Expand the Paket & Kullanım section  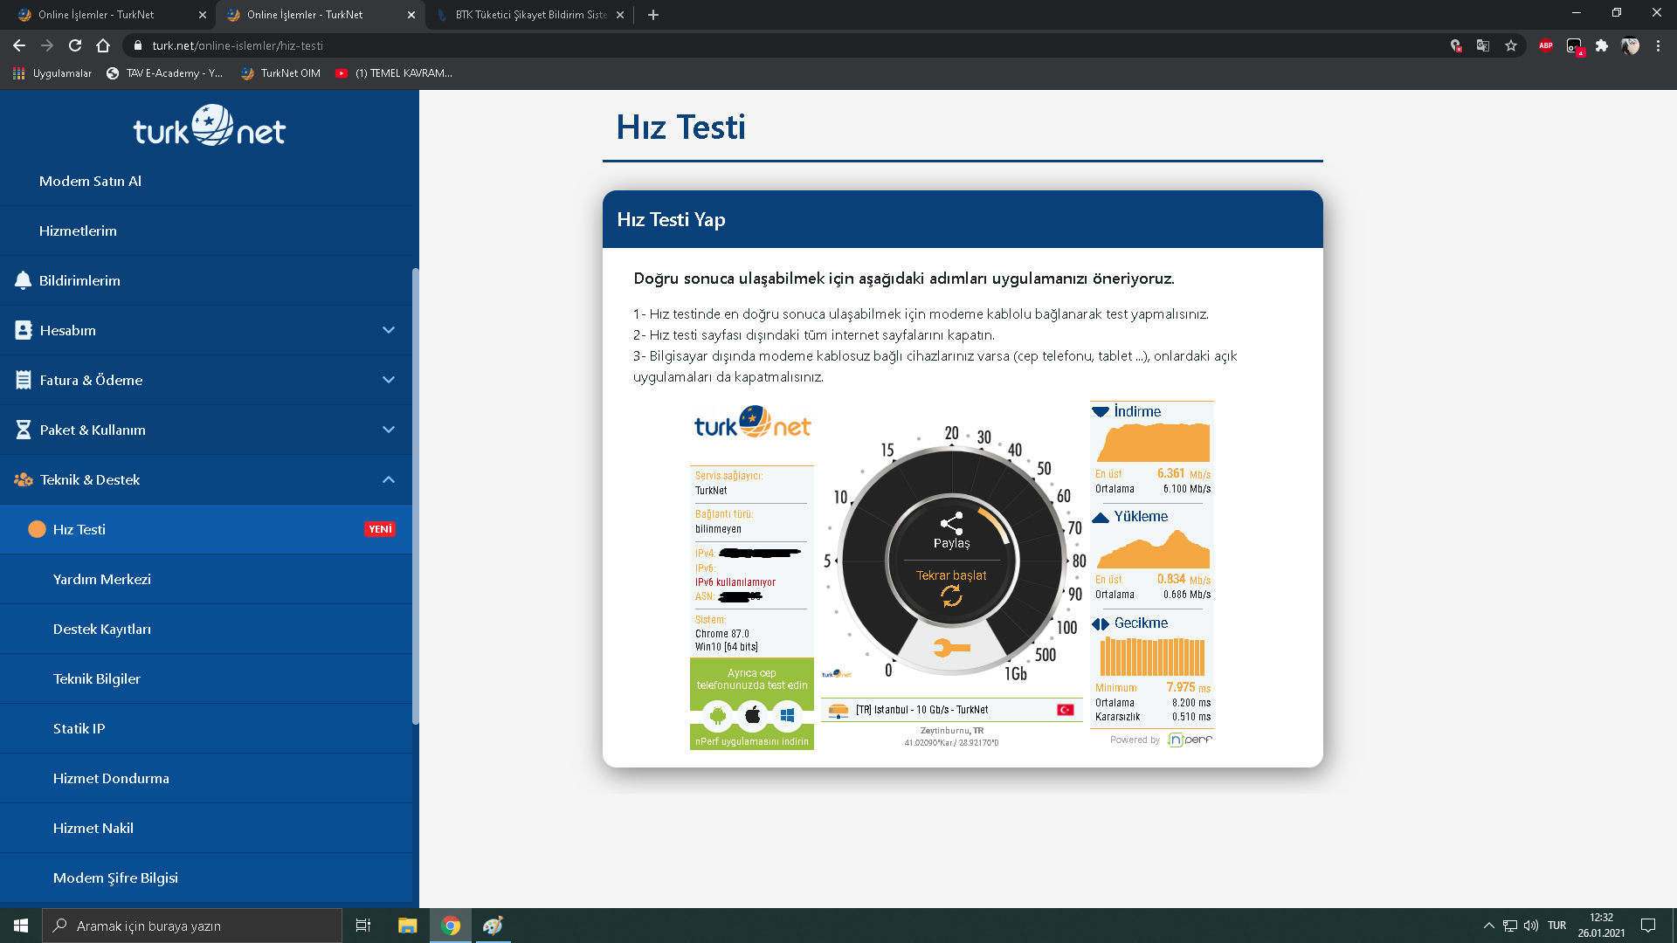click(389, 430)
